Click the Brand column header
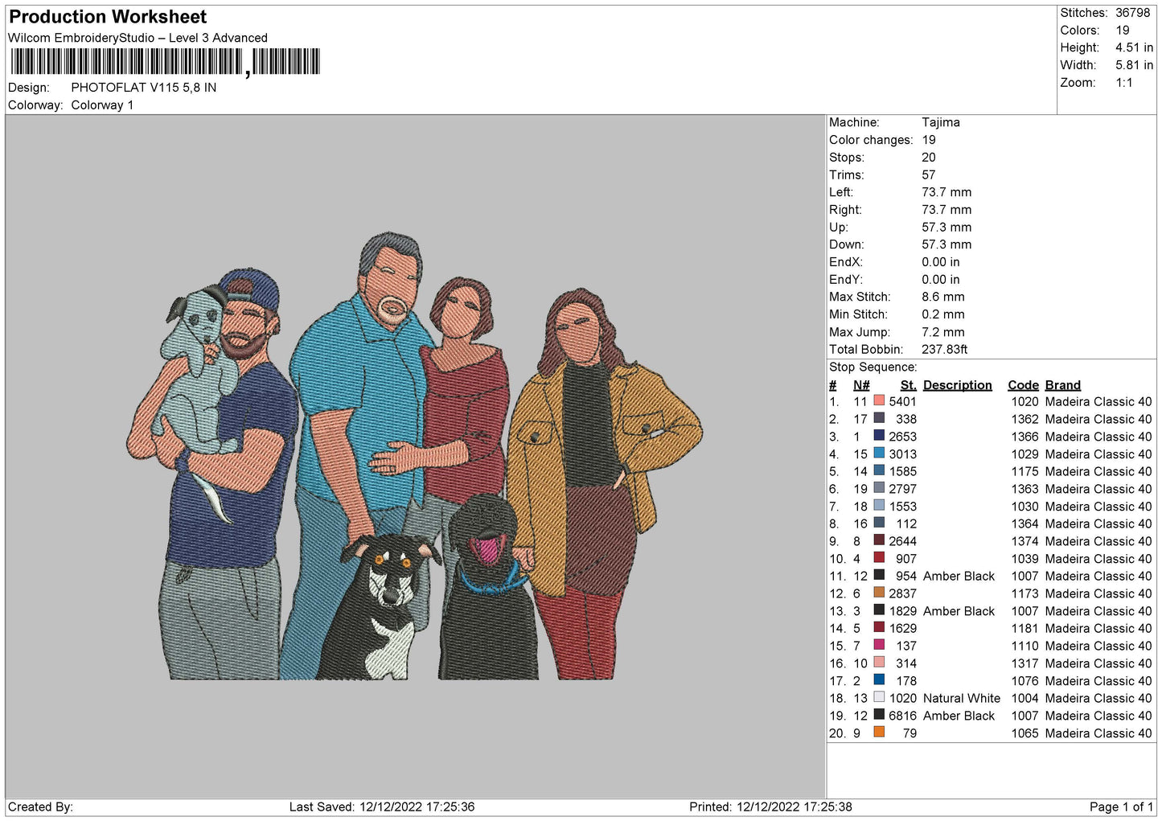1162x821 pixels. [1062, 385]
